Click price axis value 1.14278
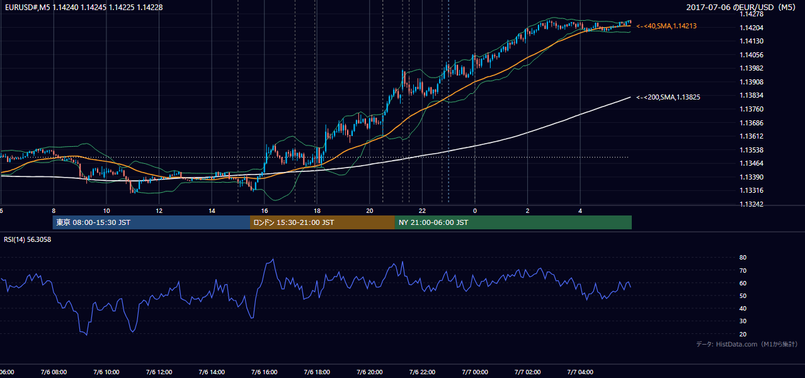805x378 pixels. click(x=751, y=14)
